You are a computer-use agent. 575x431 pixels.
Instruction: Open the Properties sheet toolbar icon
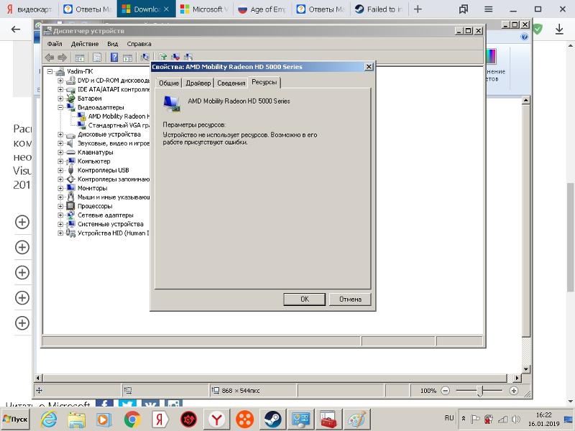(x=97, y=57)
